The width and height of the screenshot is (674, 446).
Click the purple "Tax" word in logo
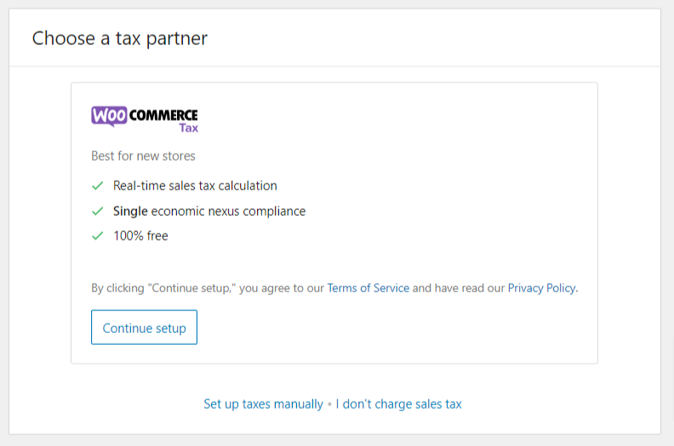[x=188, y=128]
